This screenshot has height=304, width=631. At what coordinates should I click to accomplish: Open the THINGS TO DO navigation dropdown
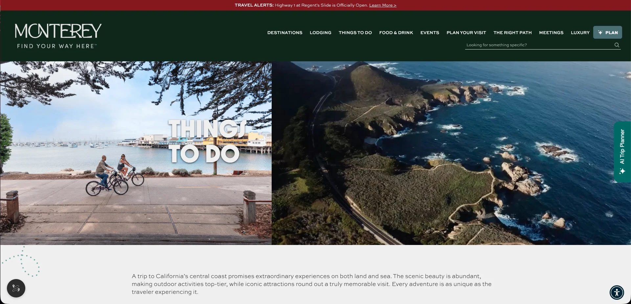coord(355,32)
